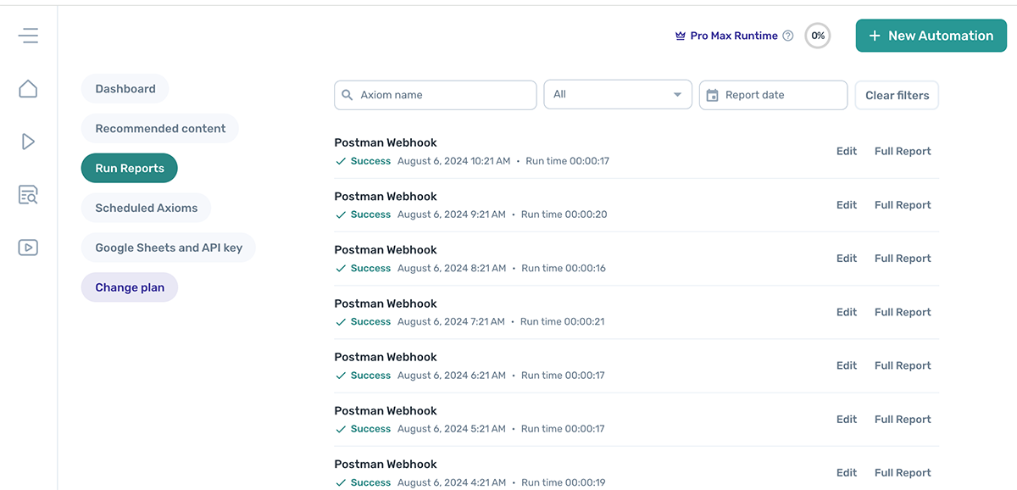The width and height of the screenshot is (1017, 490).
Task: Click Success status of 6:21 AM run
Action: 364,376
